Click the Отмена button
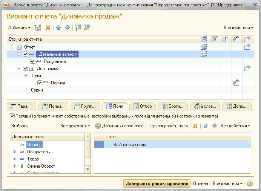 point(200,183)
